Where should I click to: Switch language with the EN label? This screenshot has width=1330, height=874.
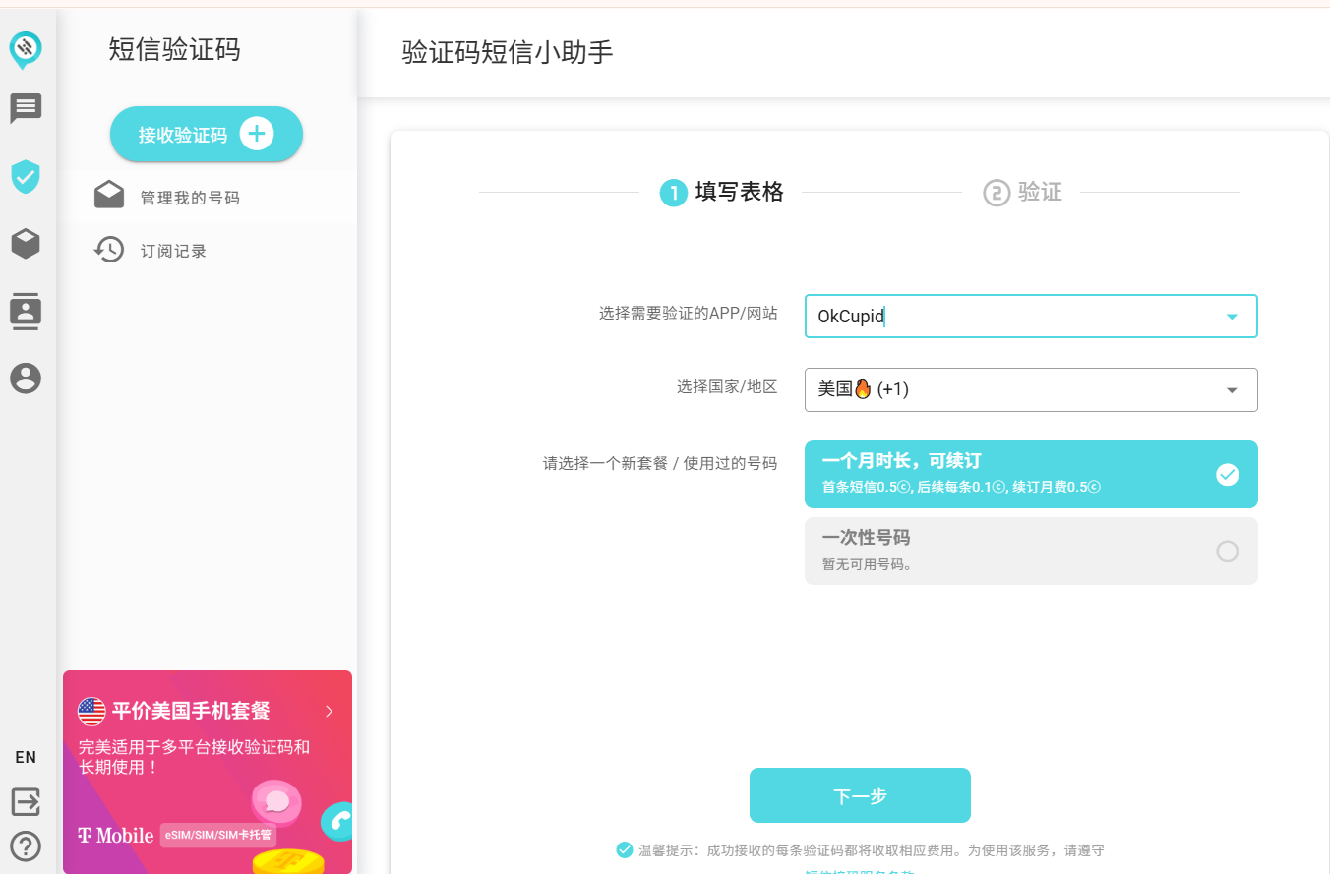[26, 757]
